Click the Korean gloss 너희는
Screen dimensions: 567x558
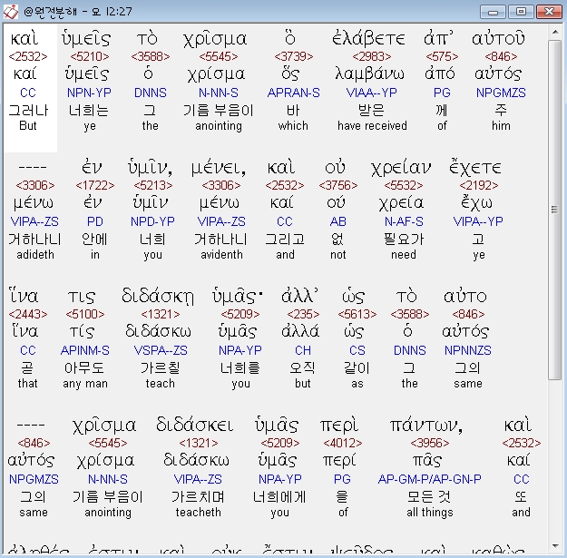coord(89,111)
